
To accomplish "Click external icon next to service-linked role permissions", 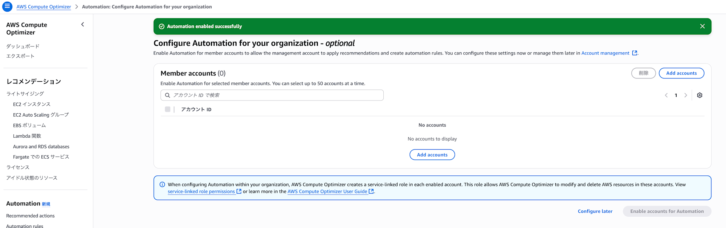I will click(x=239, y=191).
